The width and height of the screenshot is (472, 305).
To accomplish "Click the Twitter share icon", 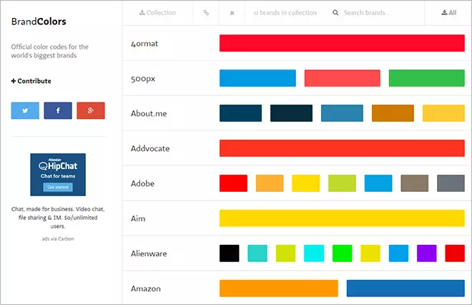I will coord(25,110).
